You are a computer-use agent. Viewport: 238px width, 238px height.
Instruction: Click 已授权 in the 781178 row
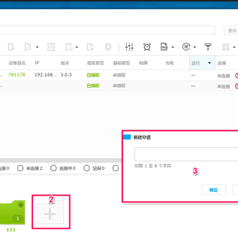click(x=93, y=75)
